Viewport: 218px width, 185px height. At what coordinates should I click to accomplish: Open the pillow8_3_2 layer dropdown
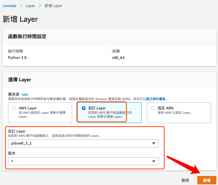tap(83, 143)
